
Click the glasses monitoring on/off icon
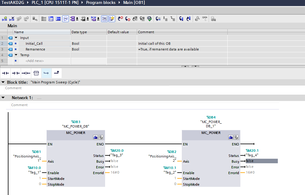coord(205,19)
